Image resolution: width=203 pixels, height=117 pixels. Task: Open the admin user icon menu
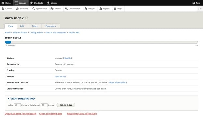click(x=48, y=3)
